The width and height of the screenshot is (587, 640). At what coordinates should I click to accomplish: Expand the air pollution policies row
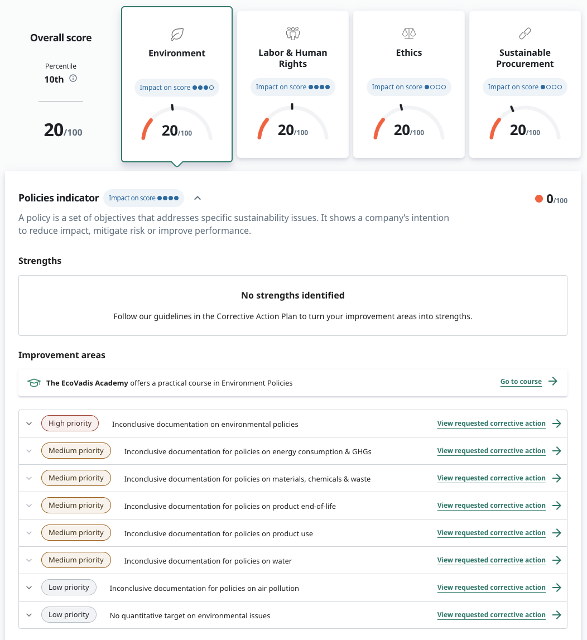pyautogui.click(x=30, y=588)
